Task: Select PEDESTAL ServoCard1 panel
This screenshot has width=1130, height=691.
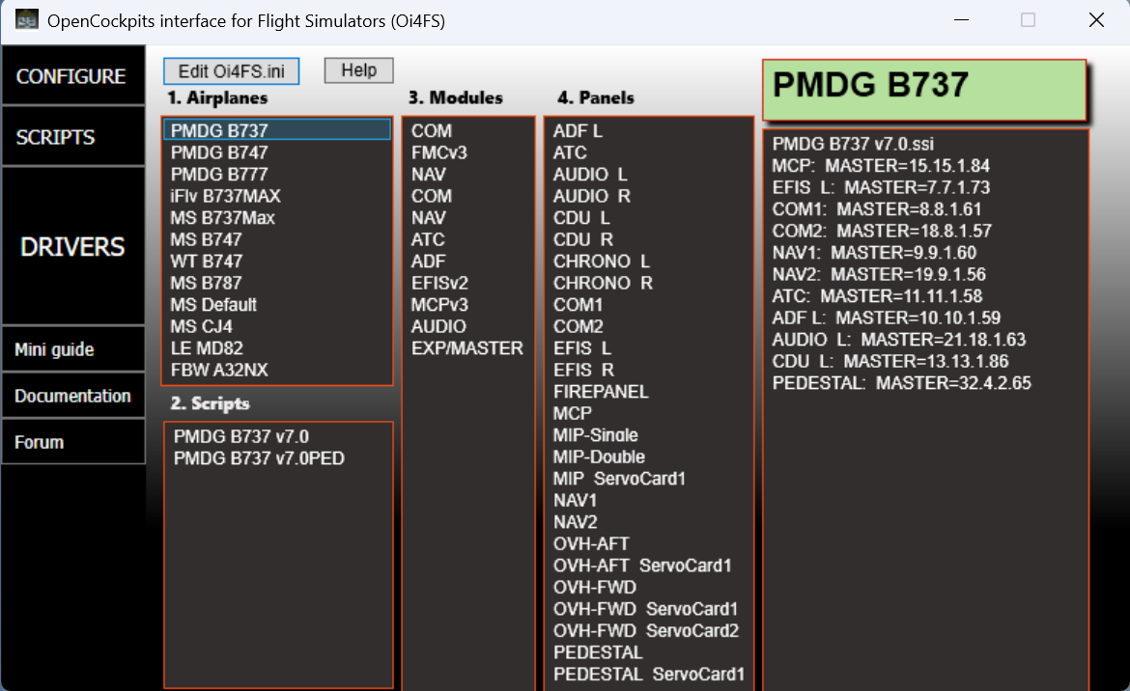Action: pos(649,674)
